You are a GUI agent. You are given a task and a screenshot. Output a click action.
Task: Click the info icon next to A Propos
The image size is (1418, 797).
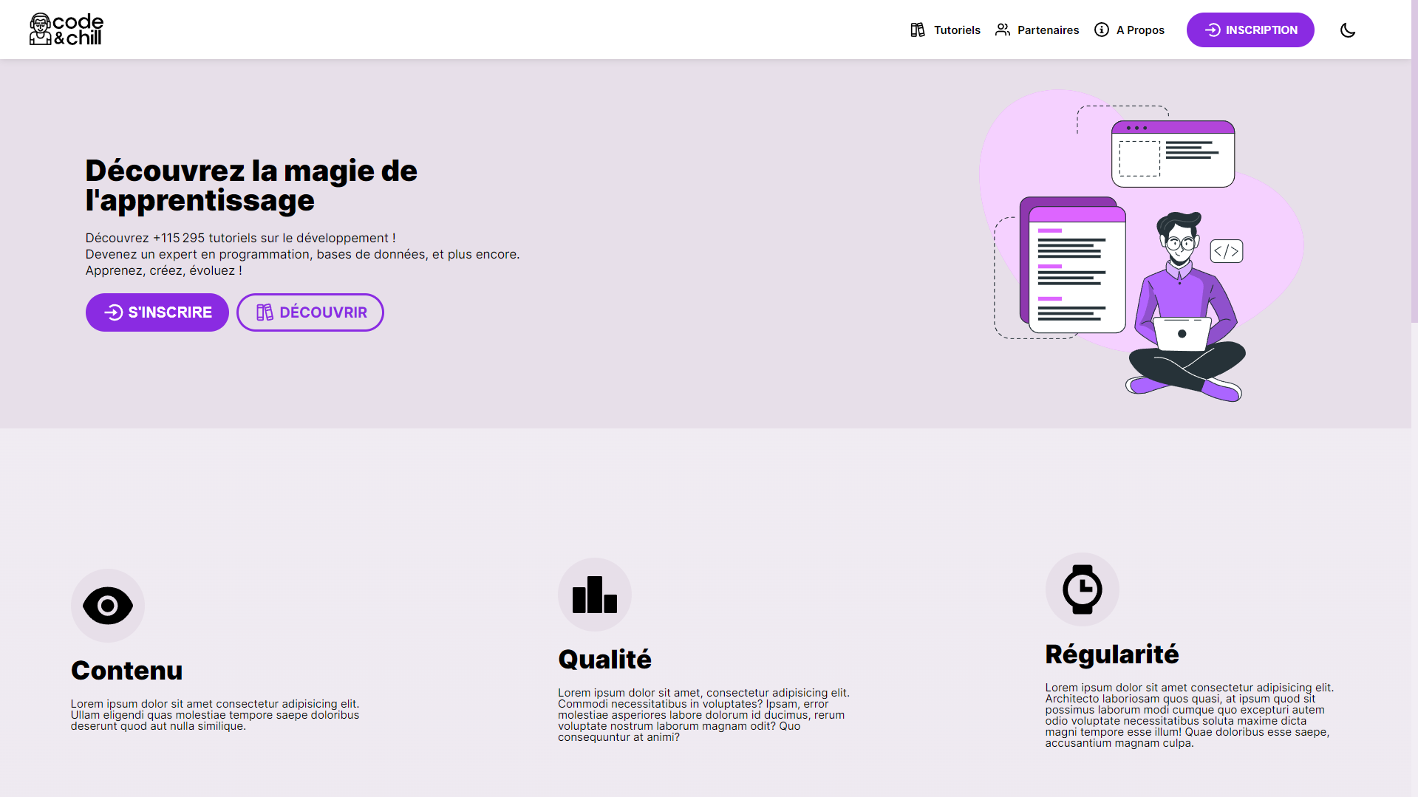click(x=1101, y=30)
